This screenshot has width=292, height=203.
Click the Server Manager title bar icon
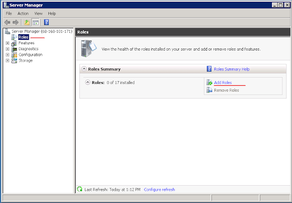pyautogui.click(x=6, y=5)
